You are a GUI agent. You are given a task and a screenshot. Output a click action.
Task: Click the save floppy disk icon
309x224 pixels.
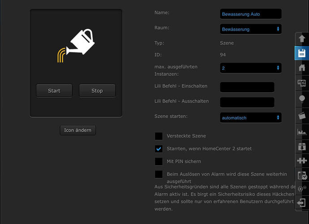[x=302, y=53]
